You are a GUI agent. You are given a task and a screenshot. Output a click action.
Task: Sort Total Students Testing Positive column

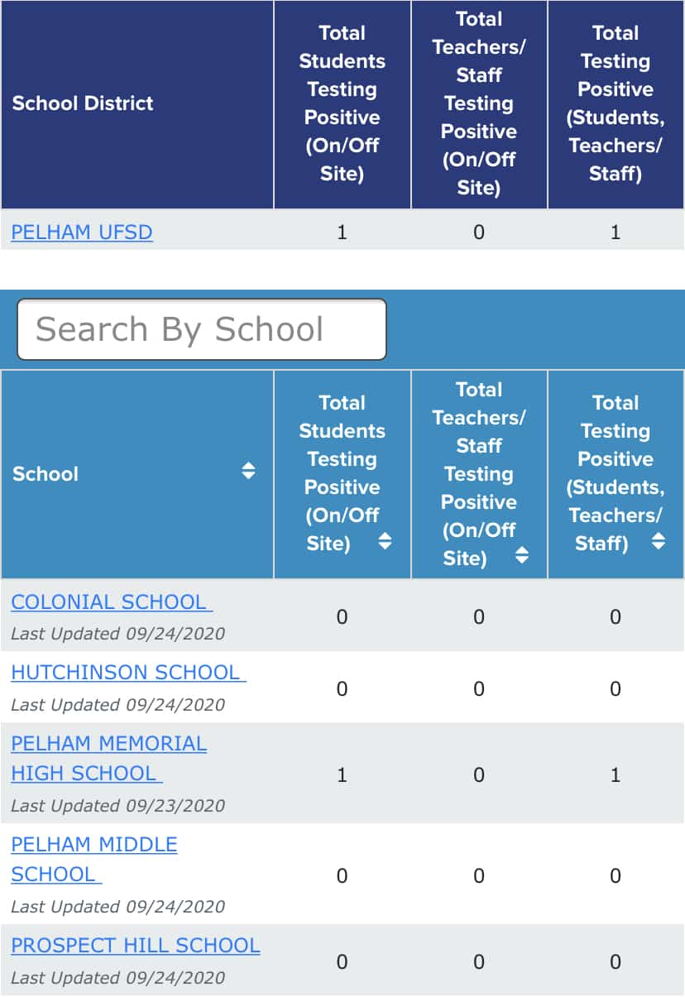click(x=384, y=542)
